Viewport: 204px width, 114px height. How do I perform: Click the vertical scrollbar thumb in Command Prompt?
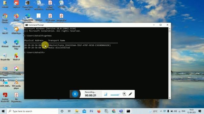click(x=170, y=31)
